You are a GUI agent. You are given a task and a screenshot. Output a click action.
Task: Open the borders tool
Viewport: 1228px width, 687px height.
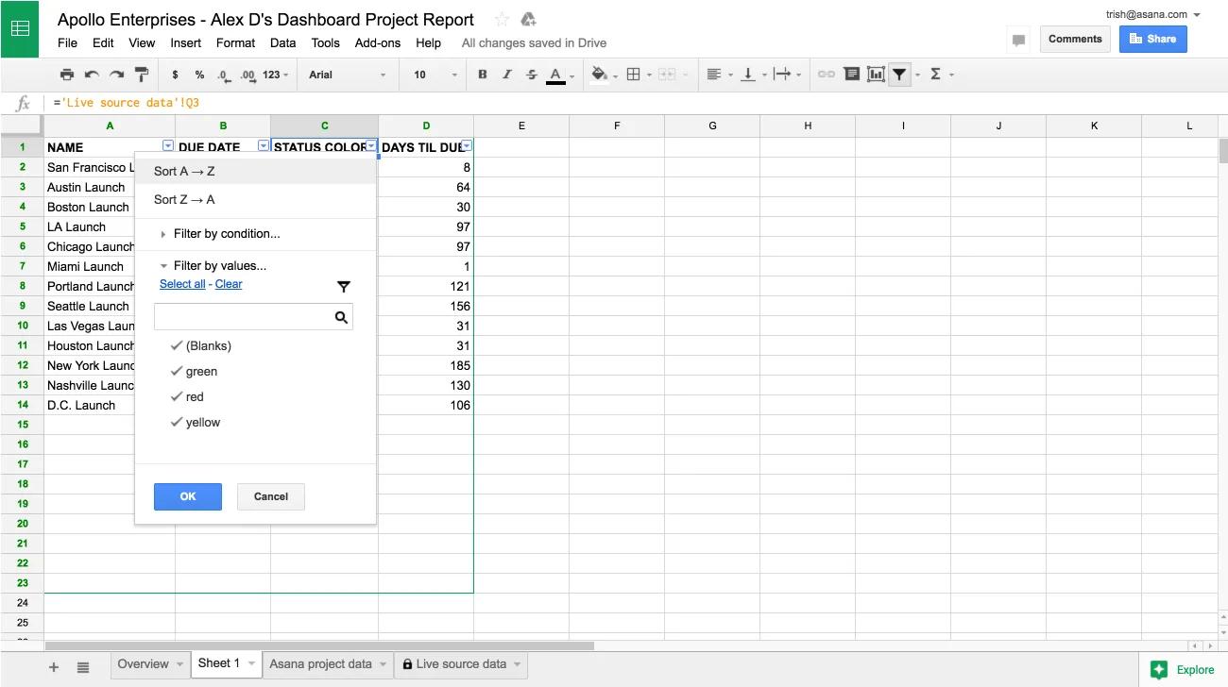tap(634, 75)
